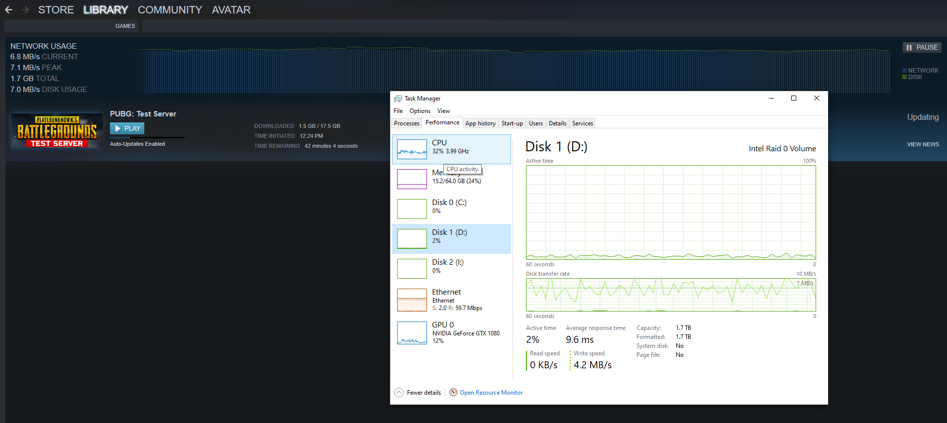
Task: Maximize the Task Manager window
Action: pos(794,98)
